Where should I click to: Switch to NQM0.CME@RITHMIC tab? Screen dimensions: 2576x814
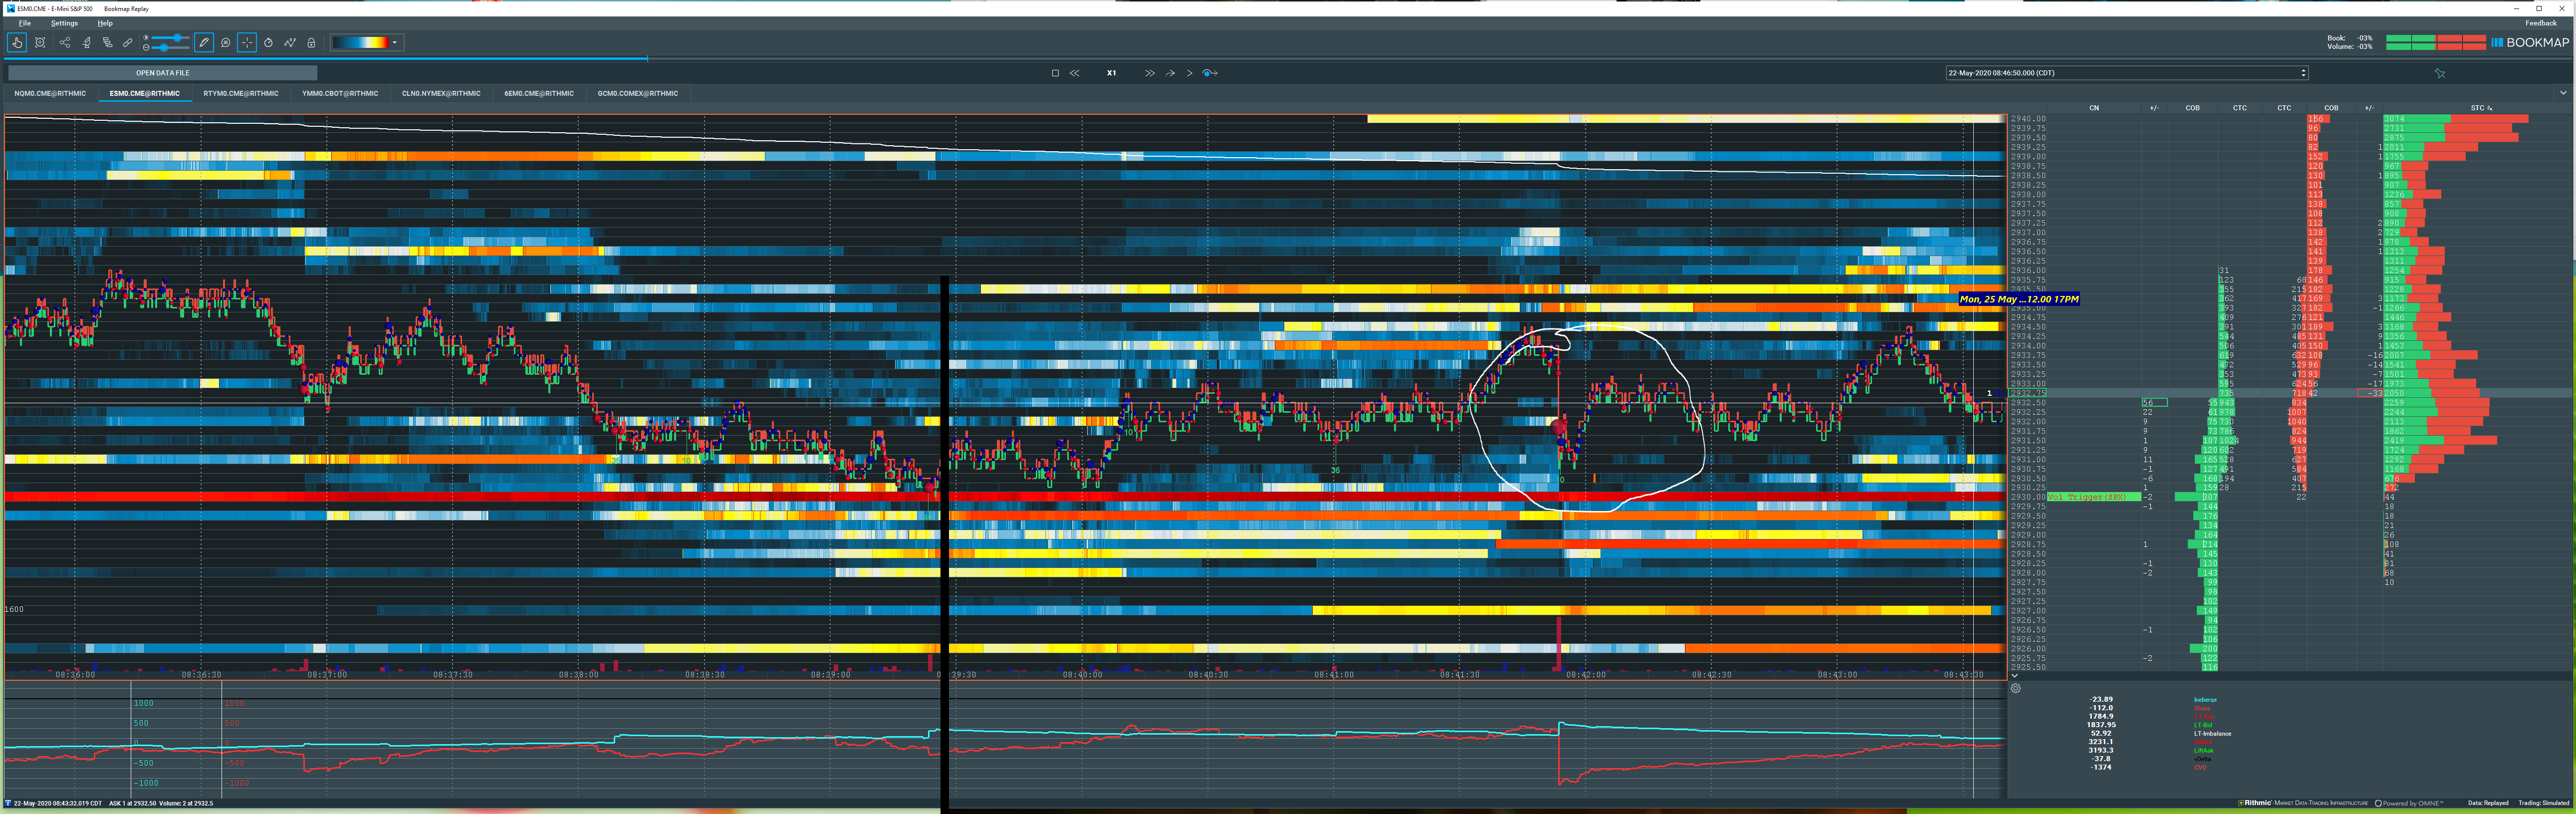tap(50, 93)
